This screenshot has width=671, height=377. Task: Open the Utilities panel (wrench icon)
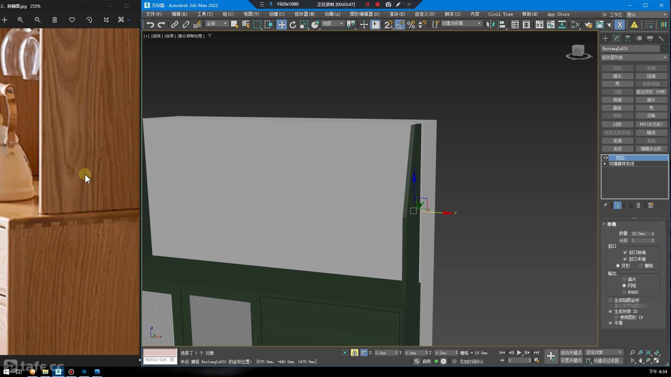click(661, 38)
